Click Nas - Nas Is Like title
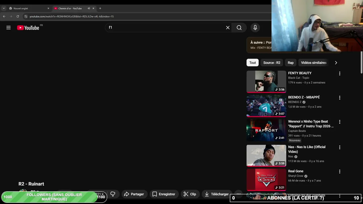The width and height of the screenshot is (363, 204). 307,149
